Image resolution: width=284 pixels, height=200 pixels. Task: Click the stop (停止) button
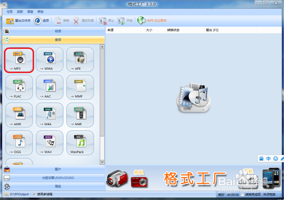coord(107,21)
